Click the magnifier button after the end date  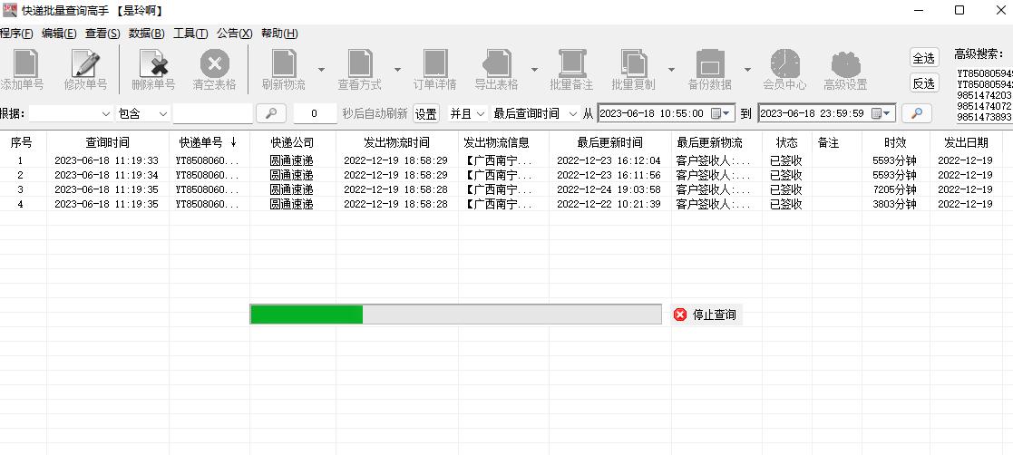click(917, 113)
